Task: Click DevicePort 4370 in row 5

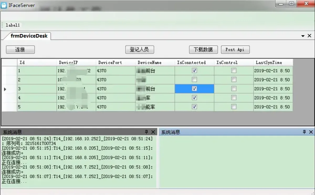Action: pos(115,107)
